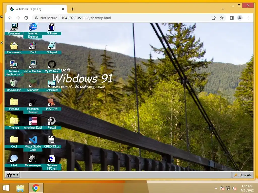The height and width of the screenshot is (193, 258).
Task: Share this page icon
Action: 214,18
